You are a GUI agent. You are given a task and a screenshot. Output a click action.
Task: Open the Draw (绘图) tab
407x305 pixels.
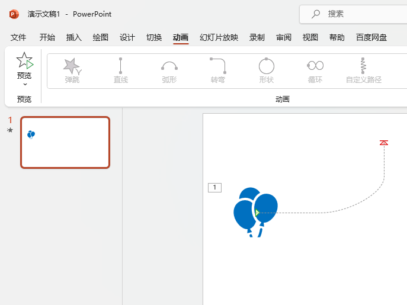(x=101, y=37)
